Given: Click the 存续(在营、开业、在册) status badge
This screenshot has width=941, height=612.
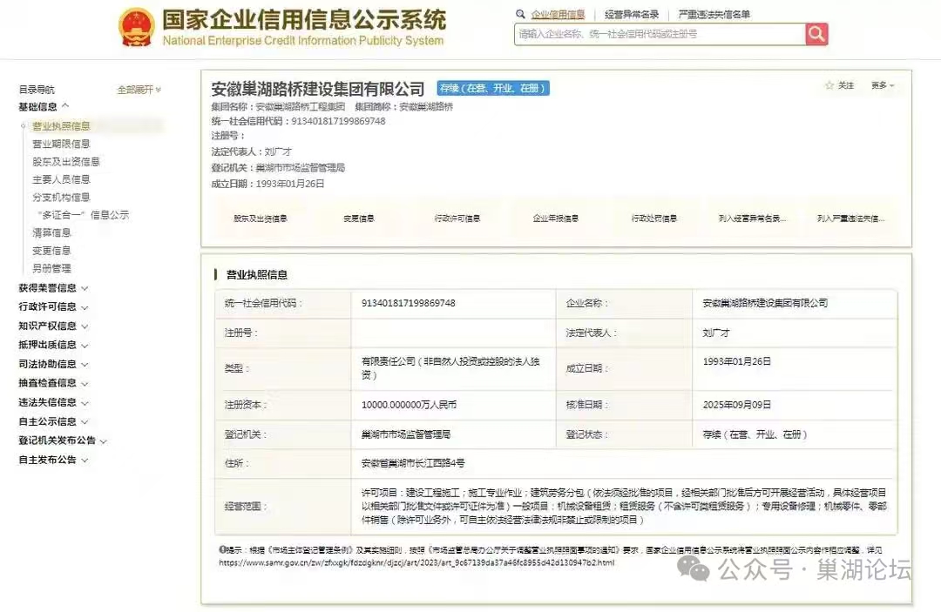Looking at the screenshot, I should [x=492, y=88].
